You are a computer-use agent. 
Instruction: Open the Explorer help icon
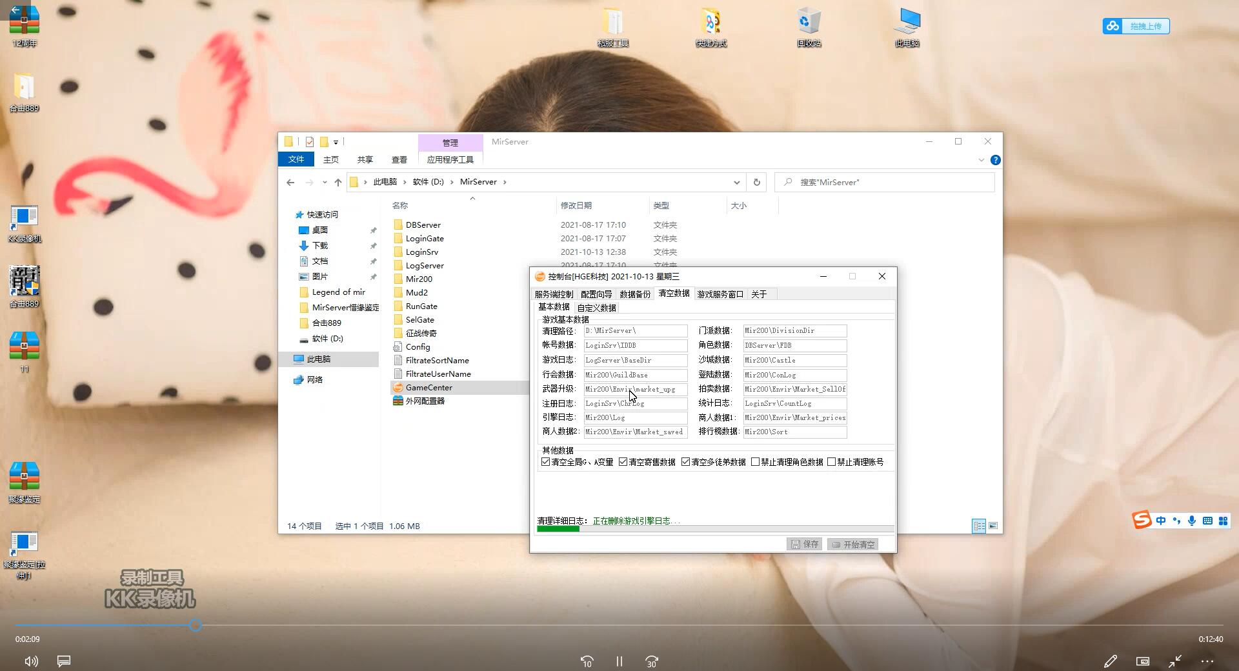coord(995,160)
